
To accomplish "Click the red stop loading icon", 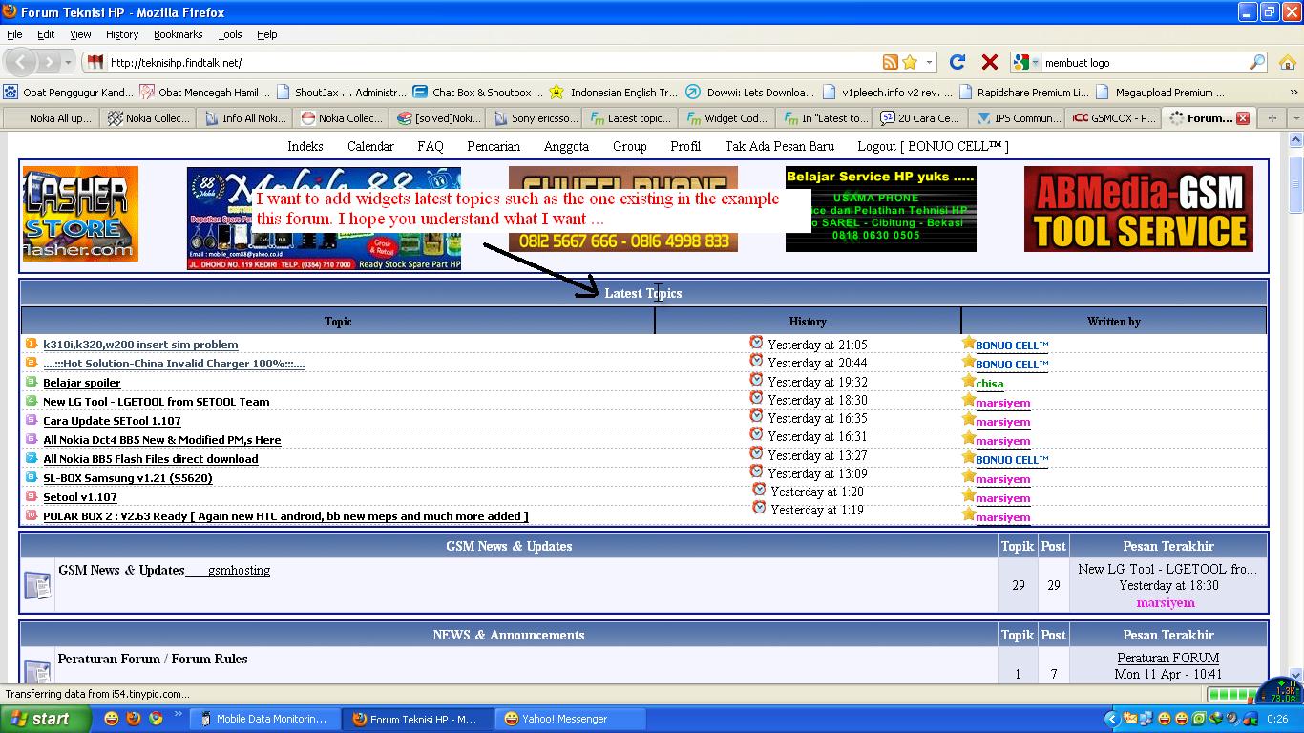I will pyautogui.click(x=990, y=62).
